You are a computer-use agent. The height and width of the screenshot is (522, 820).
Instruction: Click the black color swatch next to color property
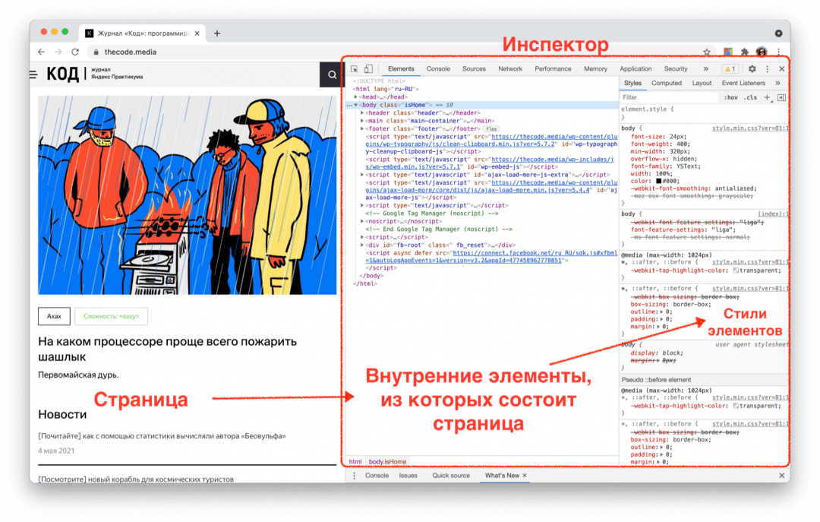(x=658, y=181)
